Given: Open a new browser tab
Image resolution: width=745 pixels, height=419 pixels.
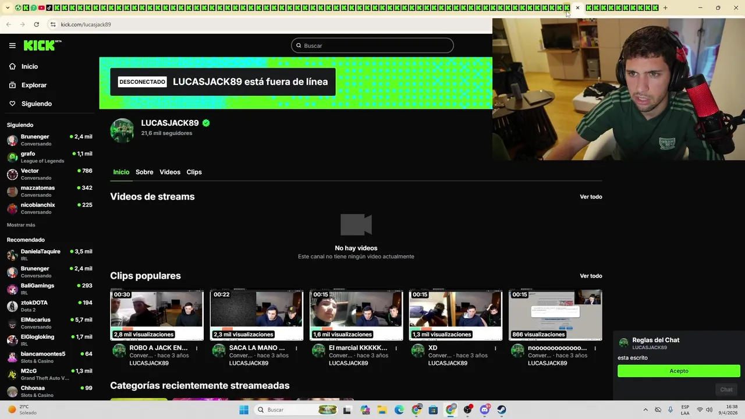Looking at the screenshot, I should 665,8.
